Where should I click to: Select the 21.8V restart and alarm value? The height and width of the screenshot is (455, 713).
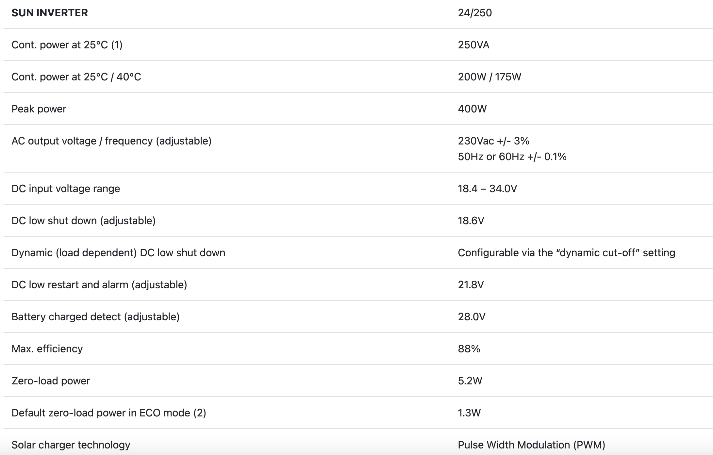(471, 285)
